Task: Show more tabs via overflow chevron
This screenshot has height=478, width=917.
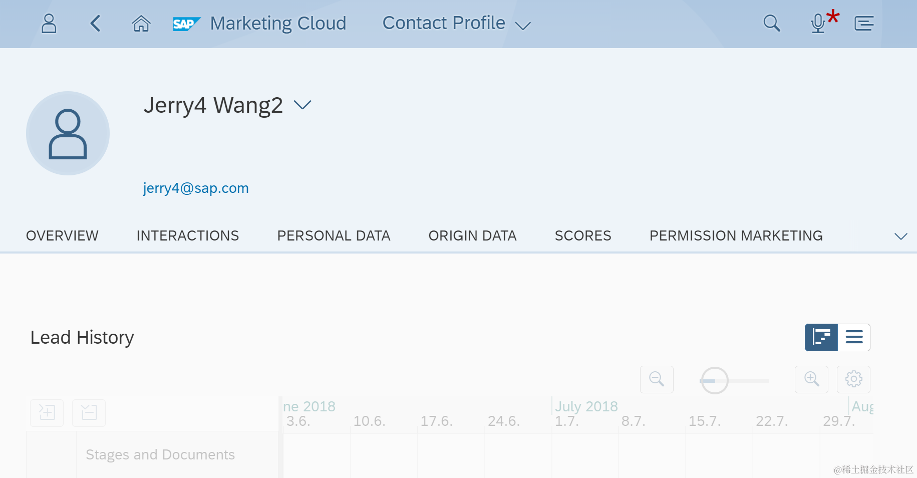Action: click(900, 236)
